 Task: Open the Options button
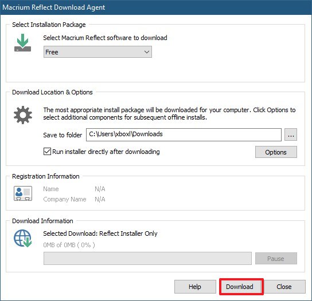click(276, 152)
